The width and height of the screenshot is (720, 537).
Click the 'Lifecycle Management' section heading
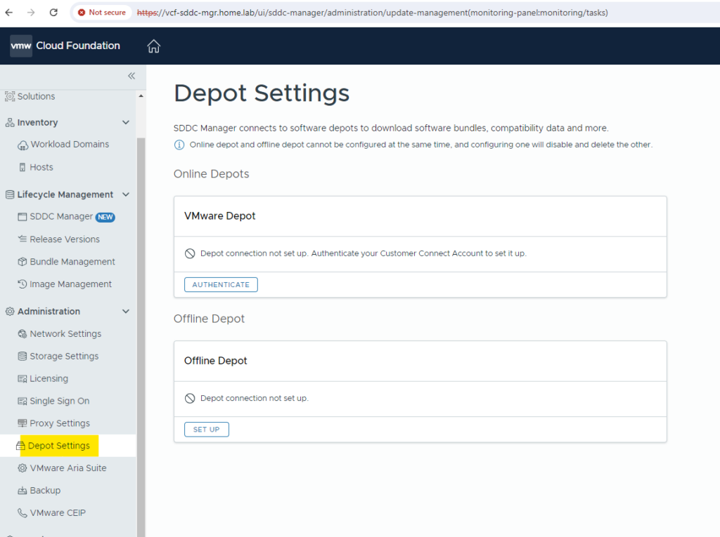[65, 194]
